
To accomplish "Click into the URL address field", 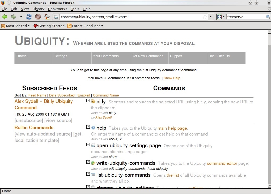I will (x=131, y=17).
